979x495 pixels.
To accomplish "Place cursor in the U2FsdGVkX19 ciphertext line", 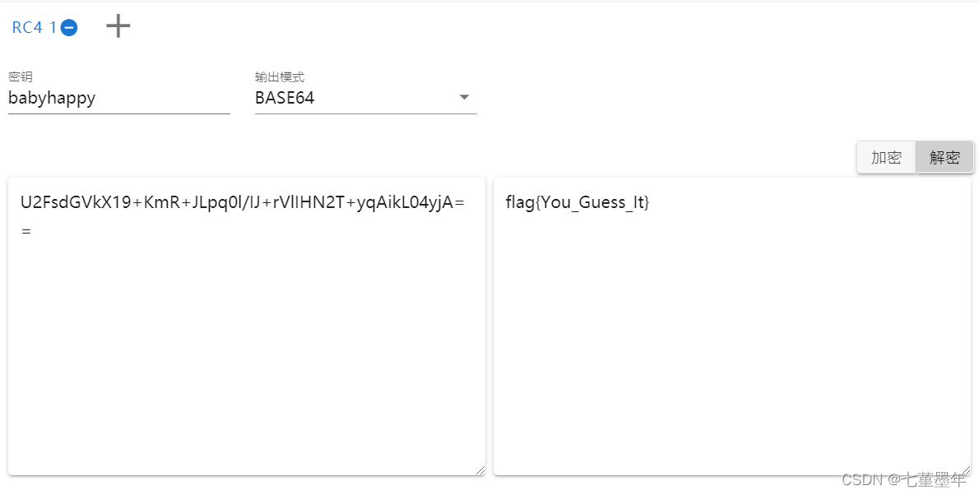I will click(243, 202).
